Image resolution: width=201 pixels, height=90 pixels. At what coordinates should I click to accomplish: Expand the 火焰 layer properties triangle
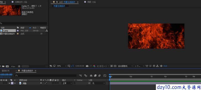[x=9, y=83]
